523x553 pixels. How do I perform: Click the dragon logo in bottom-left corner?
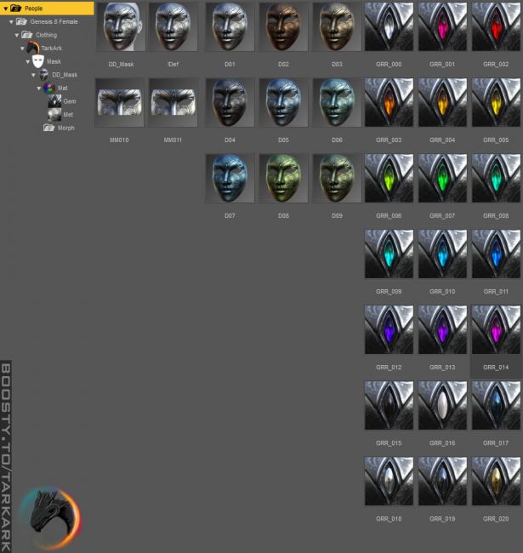49,517
